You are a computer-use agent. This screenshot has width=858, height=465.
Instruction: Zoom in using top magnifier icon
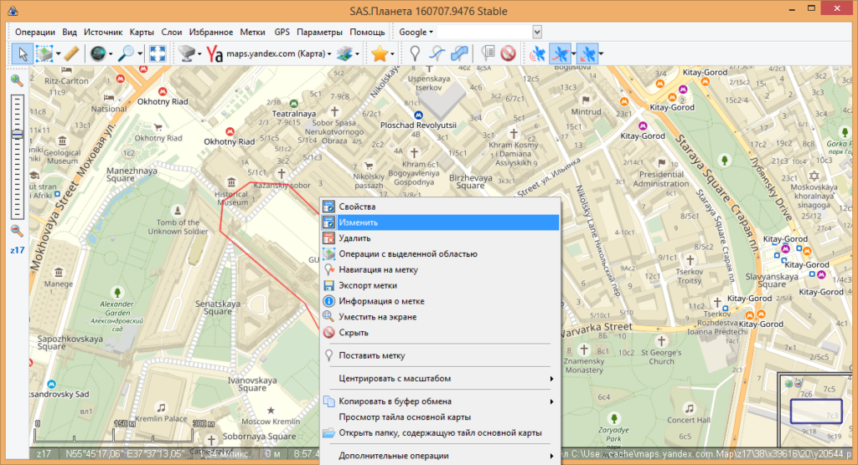pyautogui.click(x=17, y=81)
